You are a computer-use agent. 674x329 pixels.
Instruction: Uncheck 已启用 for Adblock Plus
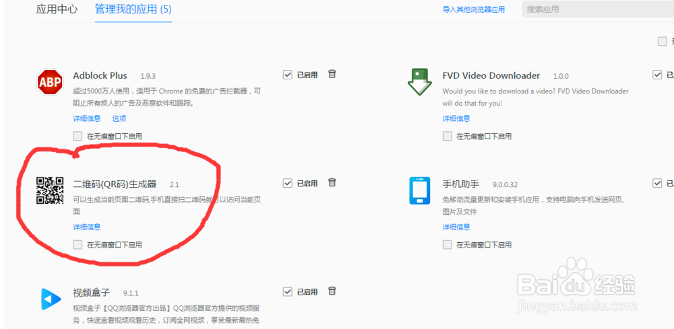288,75
